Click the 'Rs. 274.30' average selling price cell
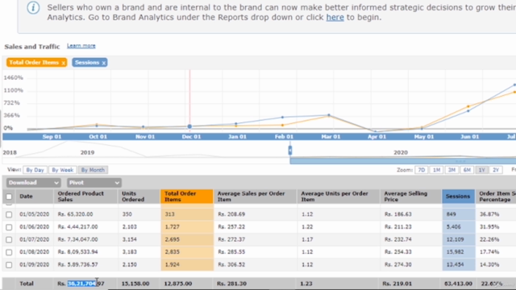 tap(397, 264)
